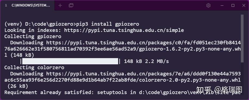Image resolution: width=249 pixels, height=100 pixels.
Task: Open the pypi.tuna.tsinghua.edu.cn/simple index URL
Action: 124,30
